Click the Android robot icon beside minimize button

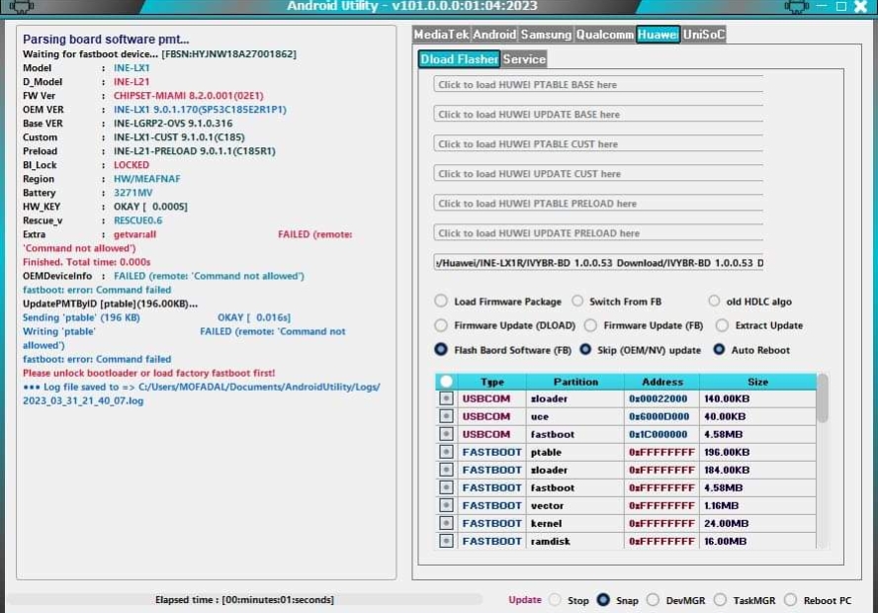796,7
